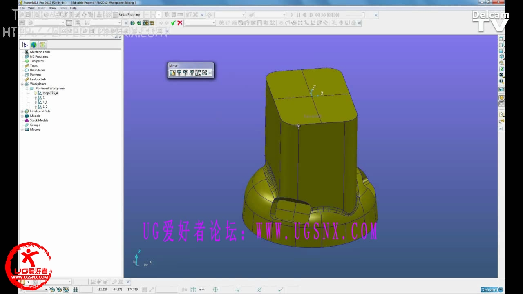Mirror in the YZ plane
The height and width of the screenshot is (294, 523).
(x=185, y=73)
